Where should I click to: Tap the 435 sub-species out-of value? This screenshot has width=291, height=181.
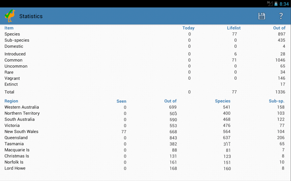pos(282,40)
